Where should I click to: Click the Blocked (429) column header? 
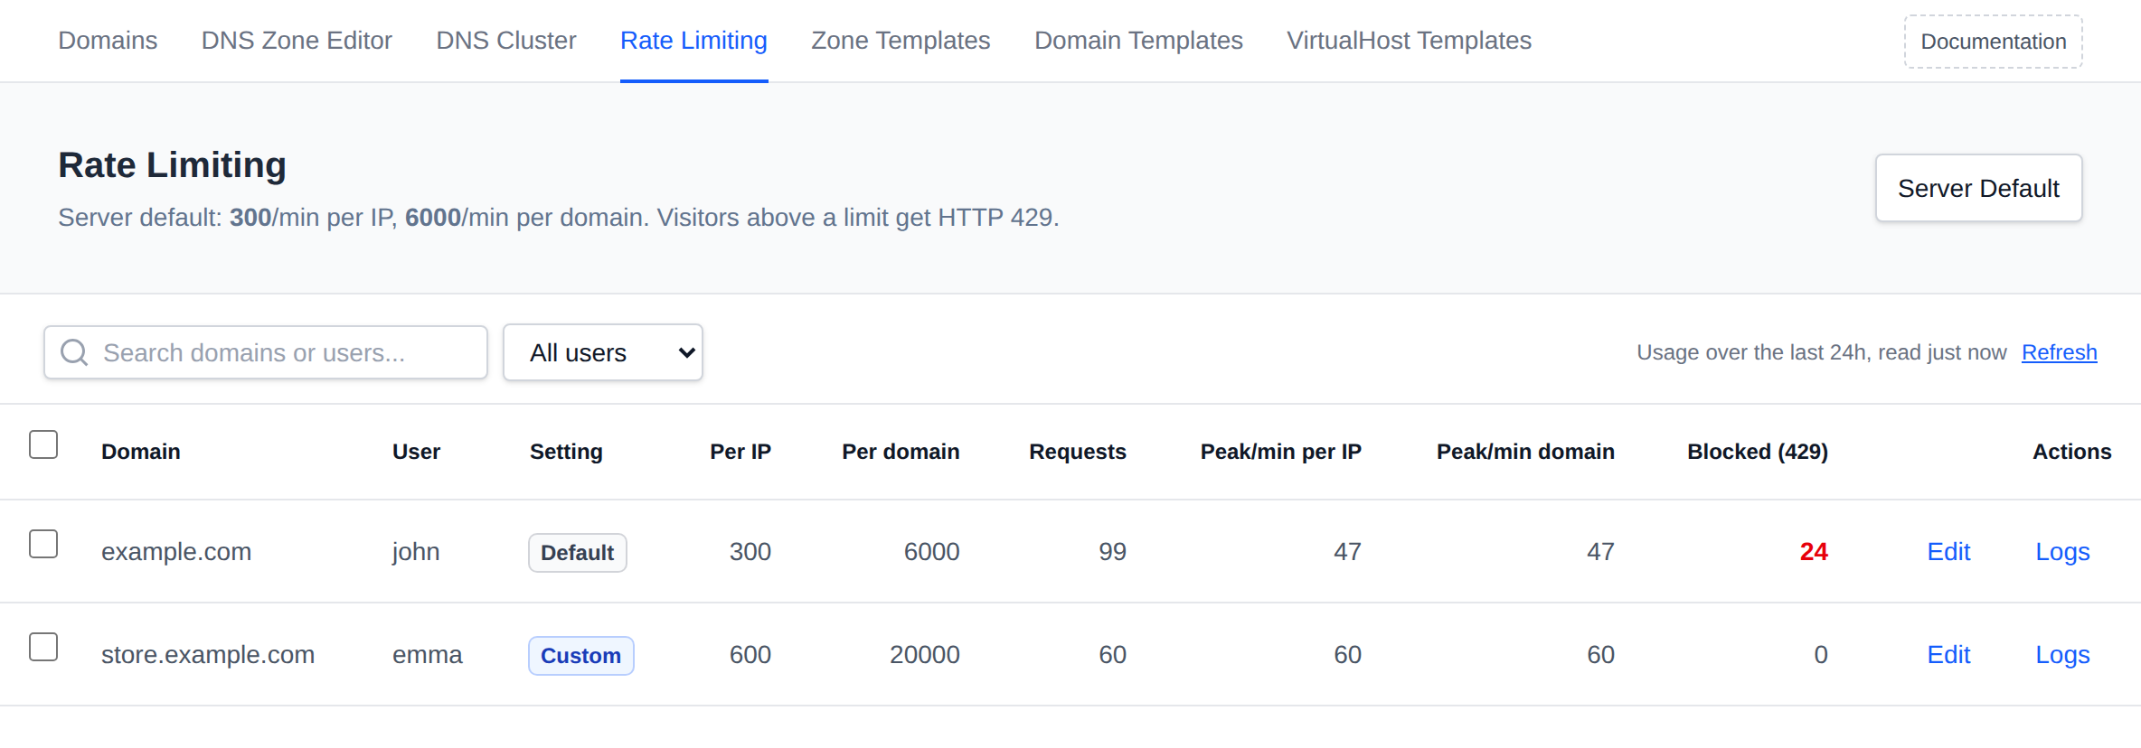coord(1758,452)
